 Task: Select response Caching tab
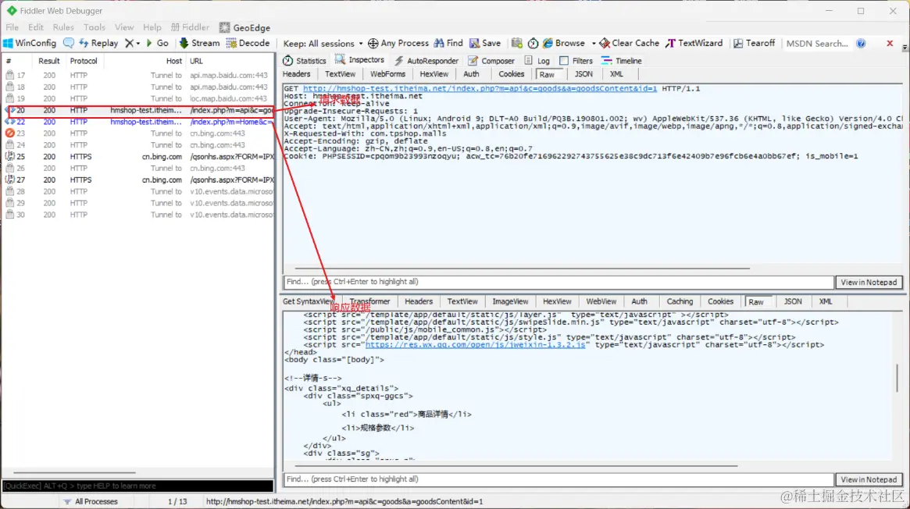(680, 301)
